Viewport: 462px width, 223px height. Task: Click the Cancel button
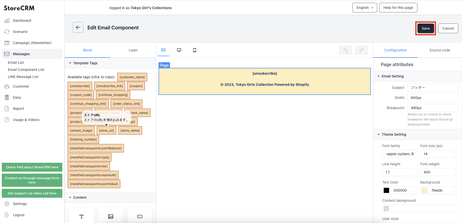[x=448, y=28]
